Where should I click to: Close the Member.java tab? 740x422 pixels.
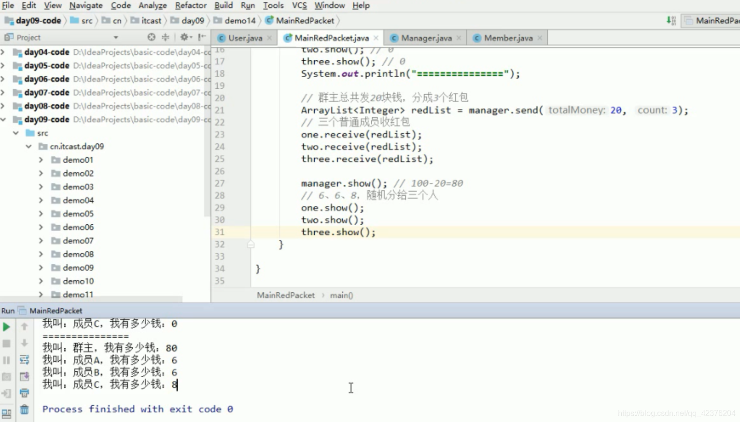point(540,38)
